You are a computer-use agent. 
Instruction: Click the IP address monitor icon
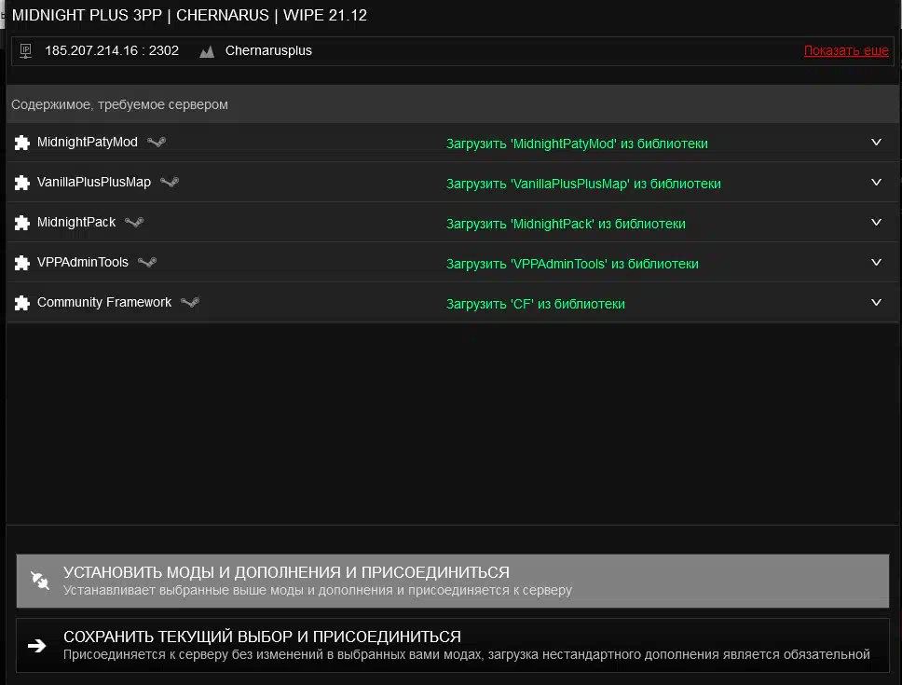pyautogui.click(x=25, y=51)
